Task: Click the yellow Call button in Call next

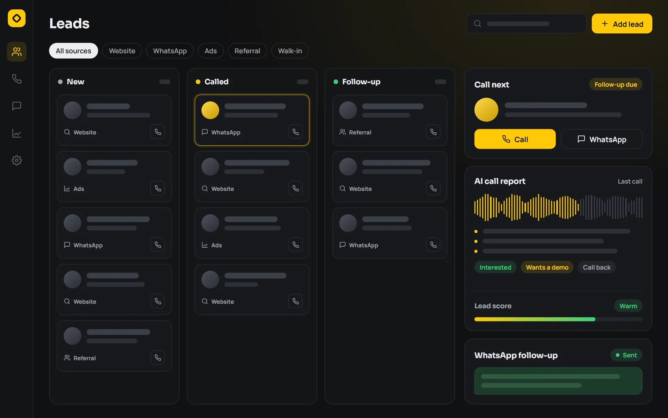Action: 515,139
